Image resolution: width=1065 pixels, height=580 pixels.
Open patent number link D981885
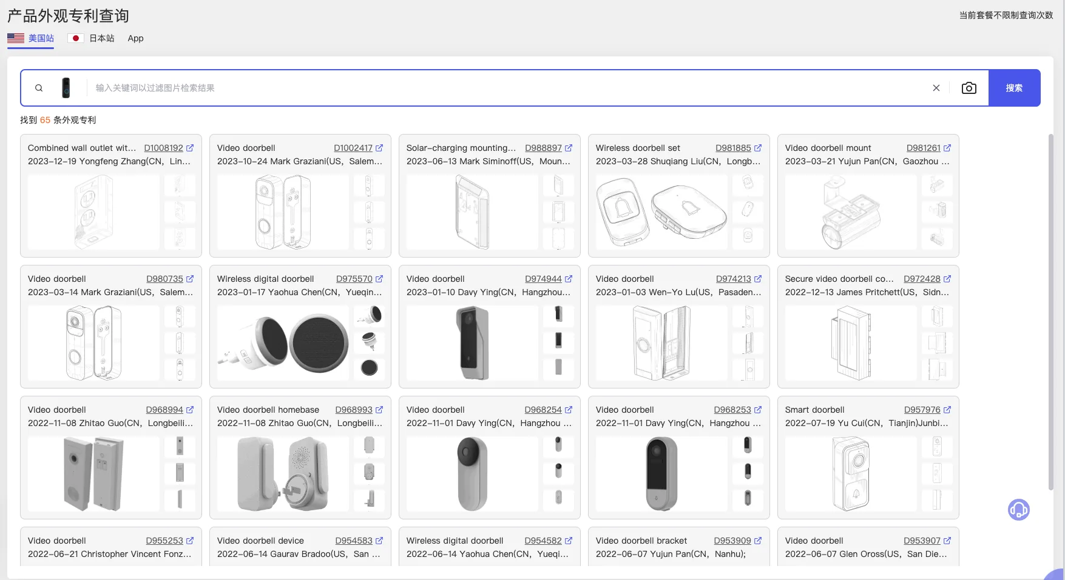[733, 148]
